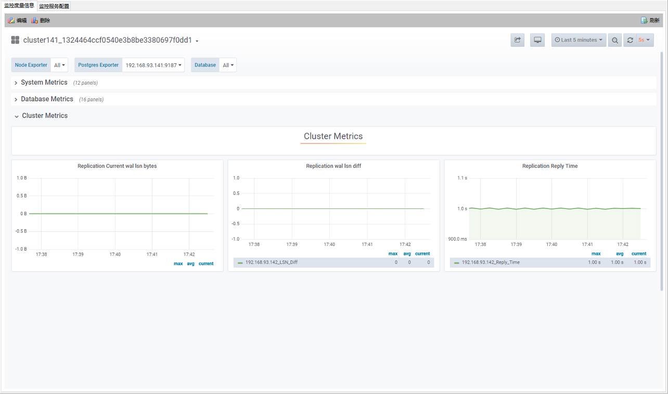668x394 pixels.
Task: Click green color swatch of 192.168.93.142_Reply_Time
Action: click(457, 263)
